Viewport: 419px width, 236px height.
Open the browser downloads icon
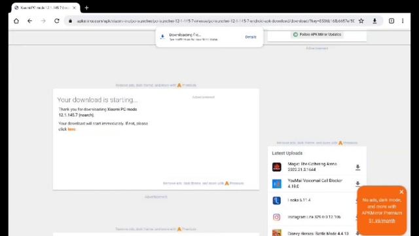[374, 21]
